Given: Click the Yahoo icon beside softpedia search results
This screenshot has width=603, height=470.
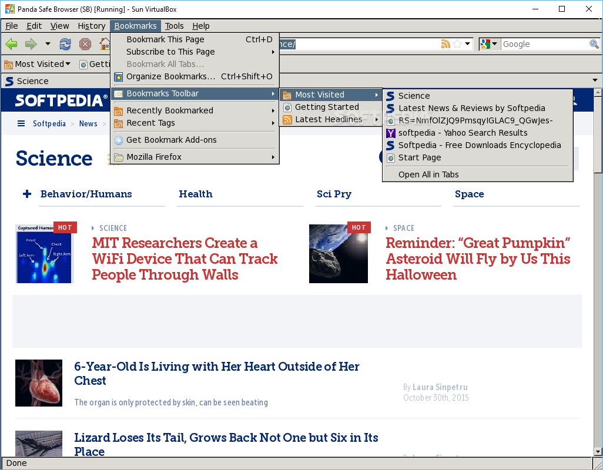Looking at the screenshot, I should pos(391,133).
